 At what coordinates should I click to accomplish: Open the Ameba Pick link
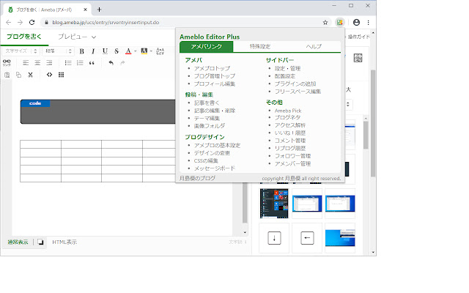click(288, 111)
